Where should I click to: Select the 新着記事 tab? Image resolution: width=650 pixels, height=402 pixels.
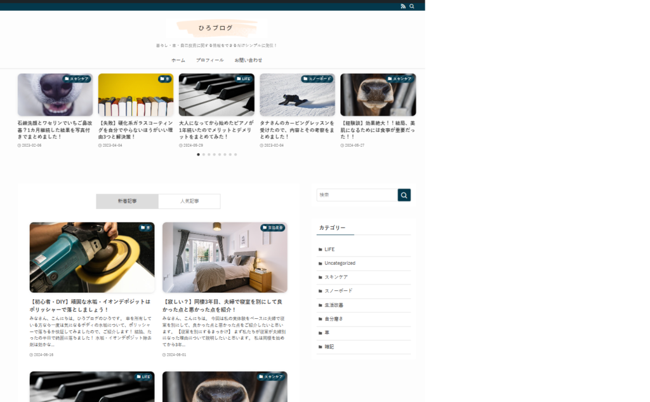pyautogui.click(x=127, y=201)
